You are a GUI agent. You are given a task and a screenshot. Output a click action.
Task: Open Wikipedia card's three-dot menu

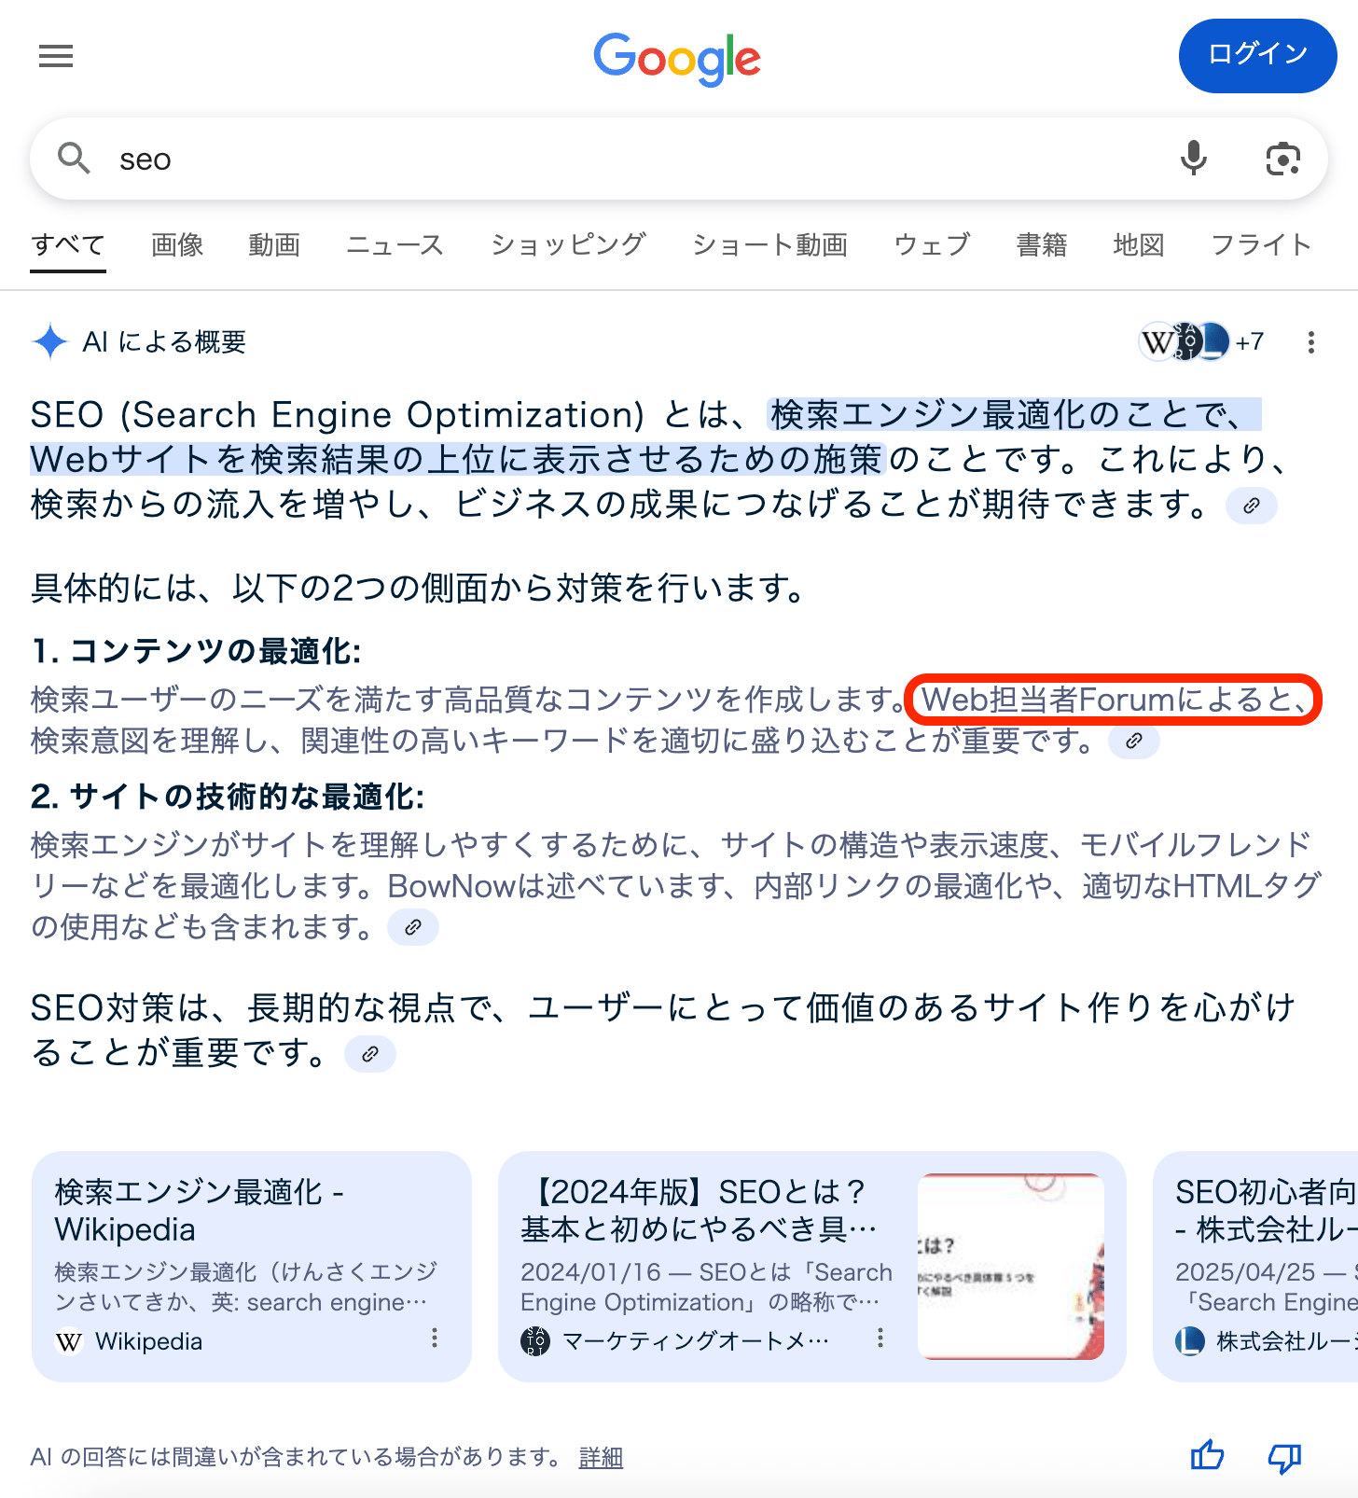(435, 1338)
